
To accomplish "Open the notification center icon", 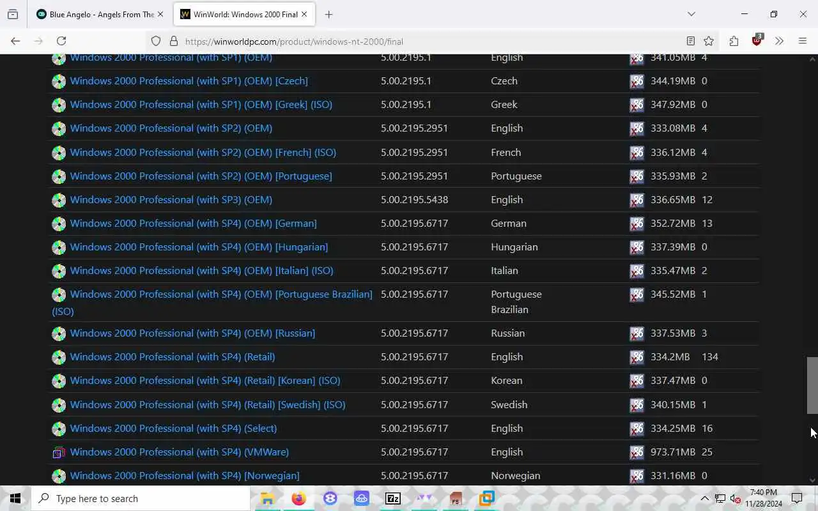I will [797, 498].
